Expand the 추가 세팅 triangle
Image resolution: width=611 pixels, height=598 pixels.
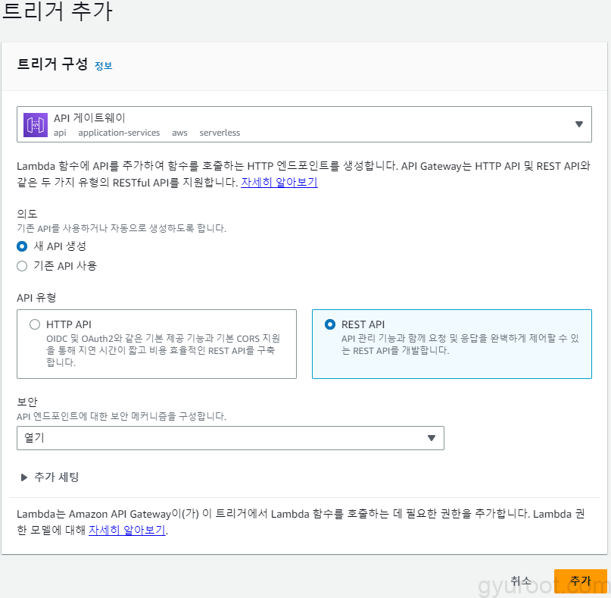24,477
